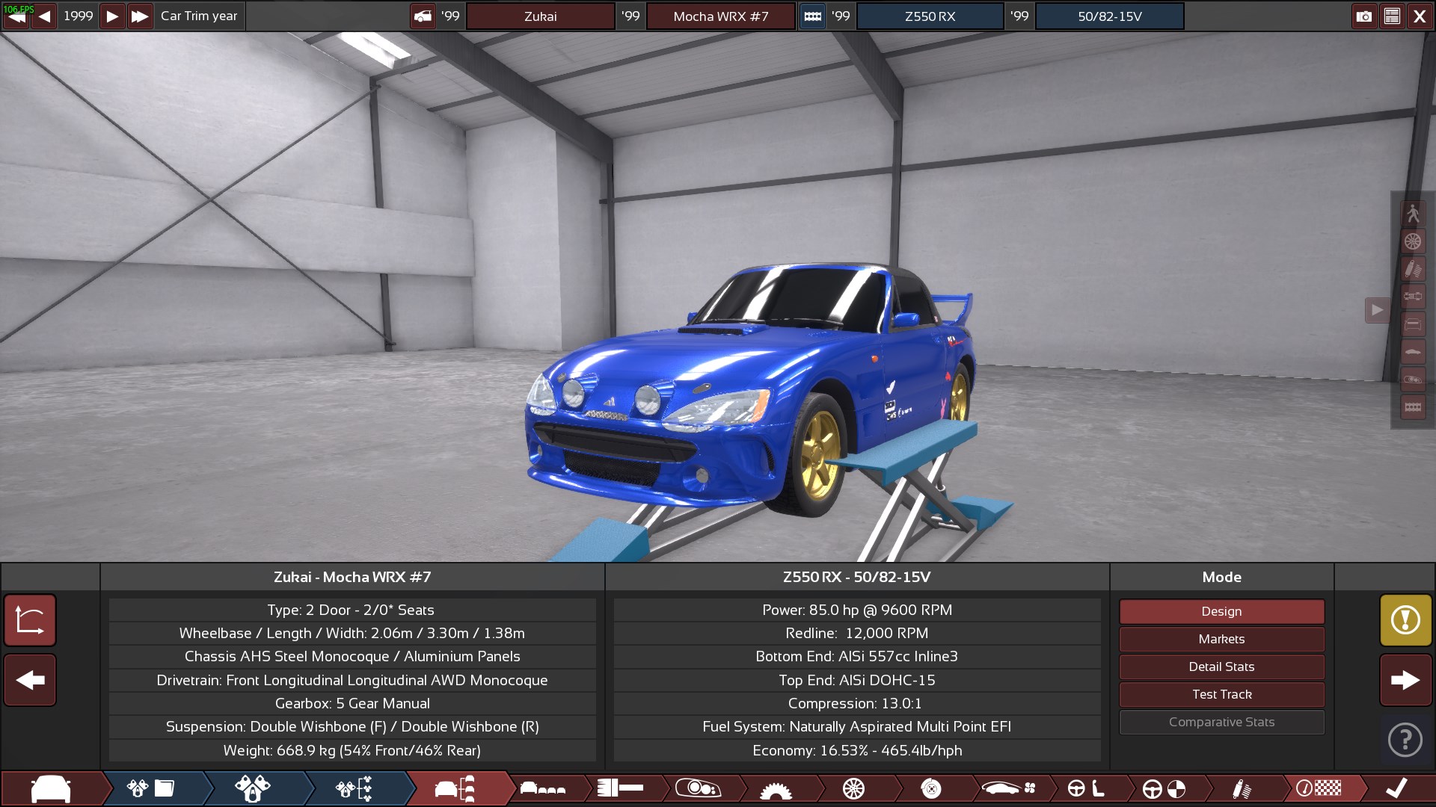Click the shock absorber view icon

[1413, 269]
